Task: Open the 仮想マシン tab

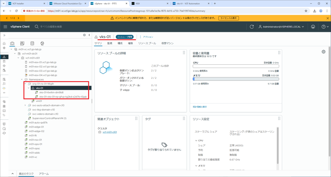Action: 167,43
